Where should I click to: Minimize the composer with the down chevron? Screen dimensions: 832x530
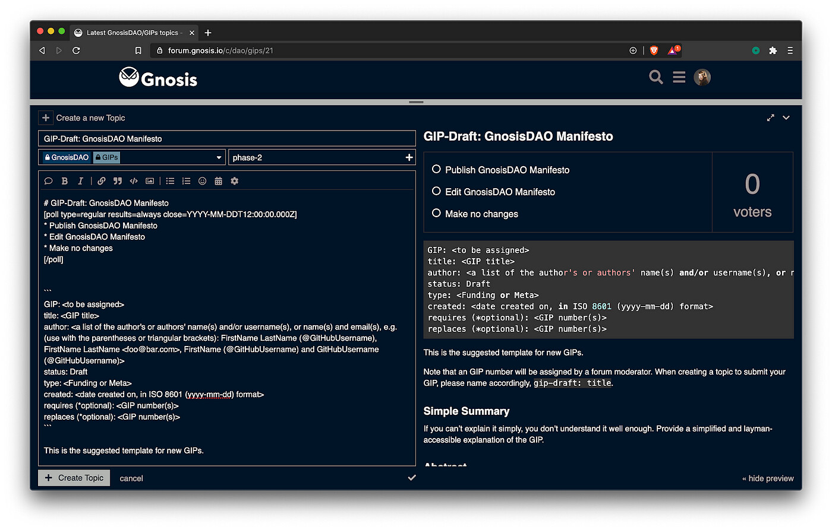tap(786, 118)
